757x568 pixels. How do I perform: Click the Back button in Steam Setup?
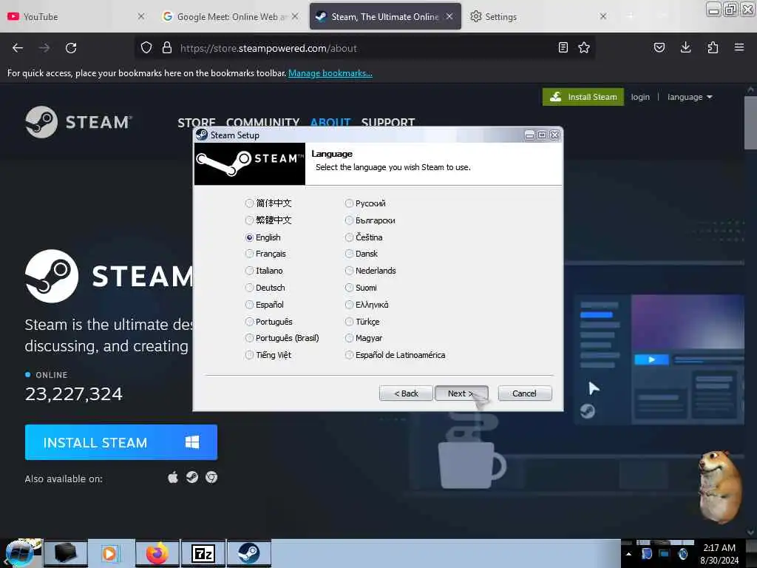pyautogui.click(x=406, y=393)
